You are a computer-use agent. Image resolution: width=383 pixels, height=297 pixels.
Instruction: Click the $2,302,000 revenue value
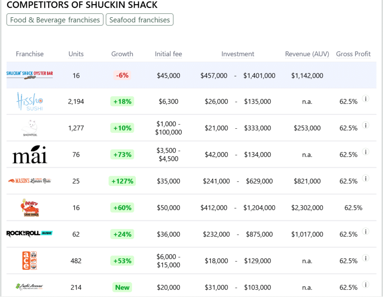307,208
